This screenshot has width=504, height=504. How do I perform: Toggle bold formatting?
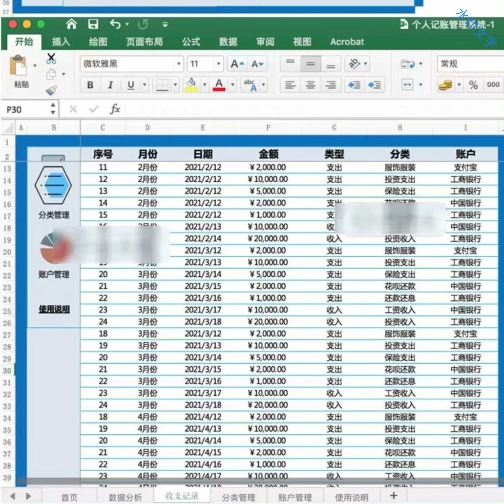coord(90,85)
